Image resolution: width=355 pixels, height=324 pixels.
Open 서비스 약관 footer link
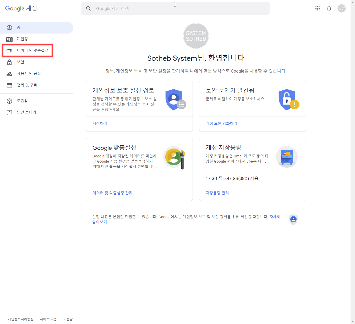click(48, 319)
